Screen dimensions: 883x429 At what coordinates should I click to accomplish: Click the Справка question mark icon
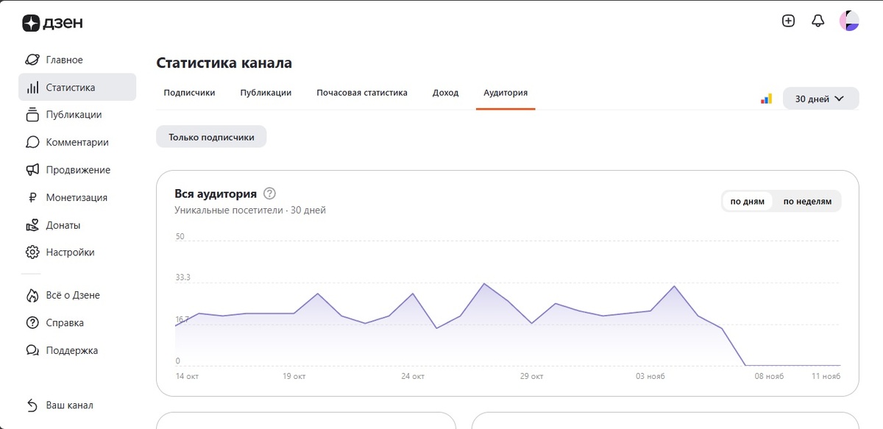pos(32,323)
